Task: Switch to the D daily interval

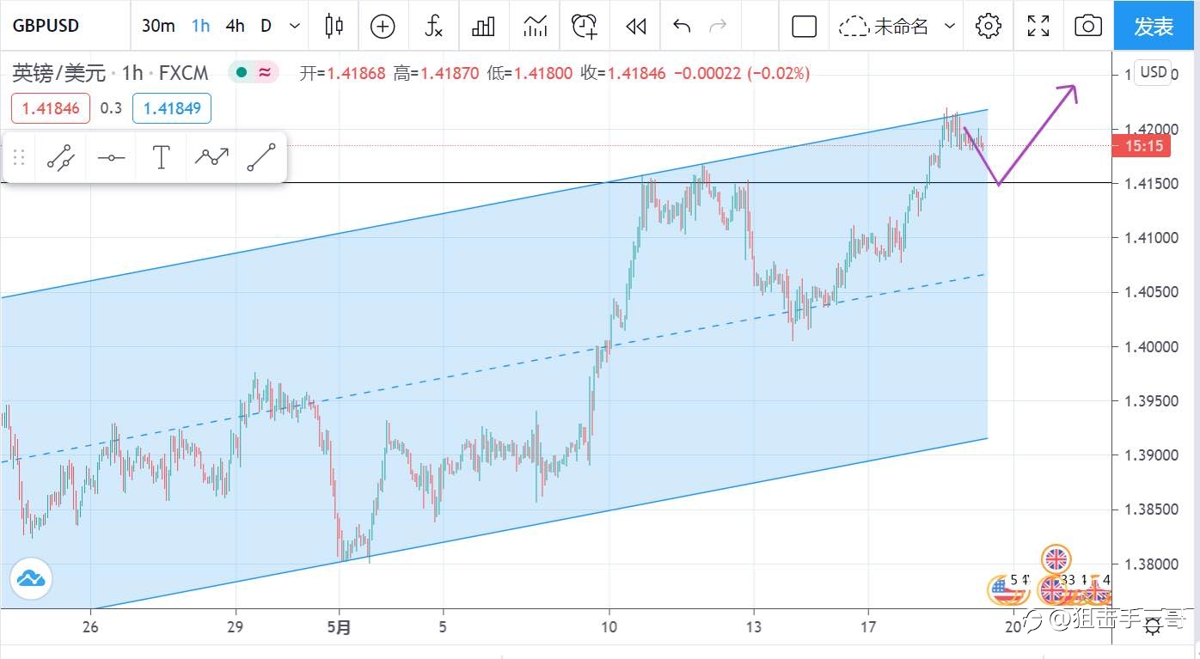Action: coord(266,26)
